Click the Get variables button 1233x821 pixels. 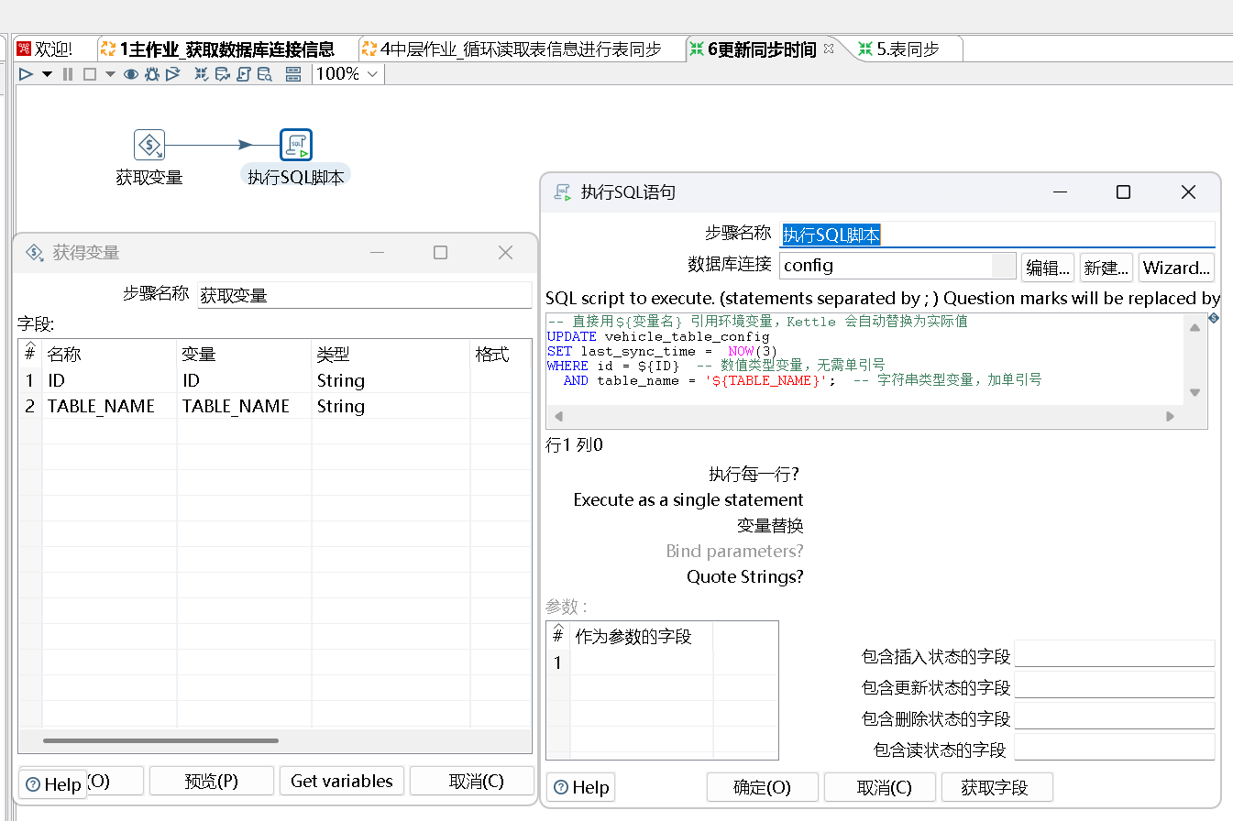pos(341,781)
